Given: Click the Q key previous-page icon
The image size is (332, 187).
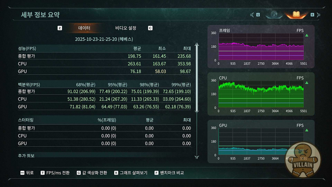Looking at the screenshot, I should [258, 15].
